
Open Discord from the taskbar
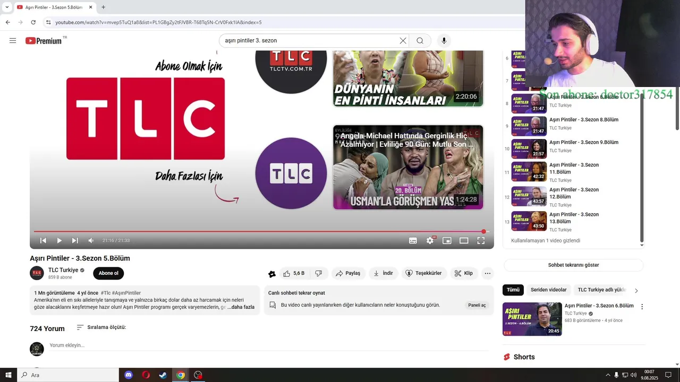tap(129, 375)
